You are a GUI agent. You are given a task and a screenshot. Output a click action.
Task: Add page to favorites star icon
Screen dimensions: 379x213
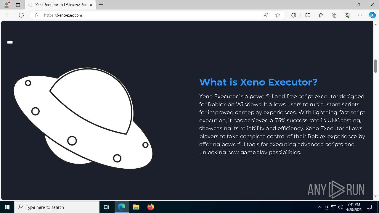(x=278, y=15)
